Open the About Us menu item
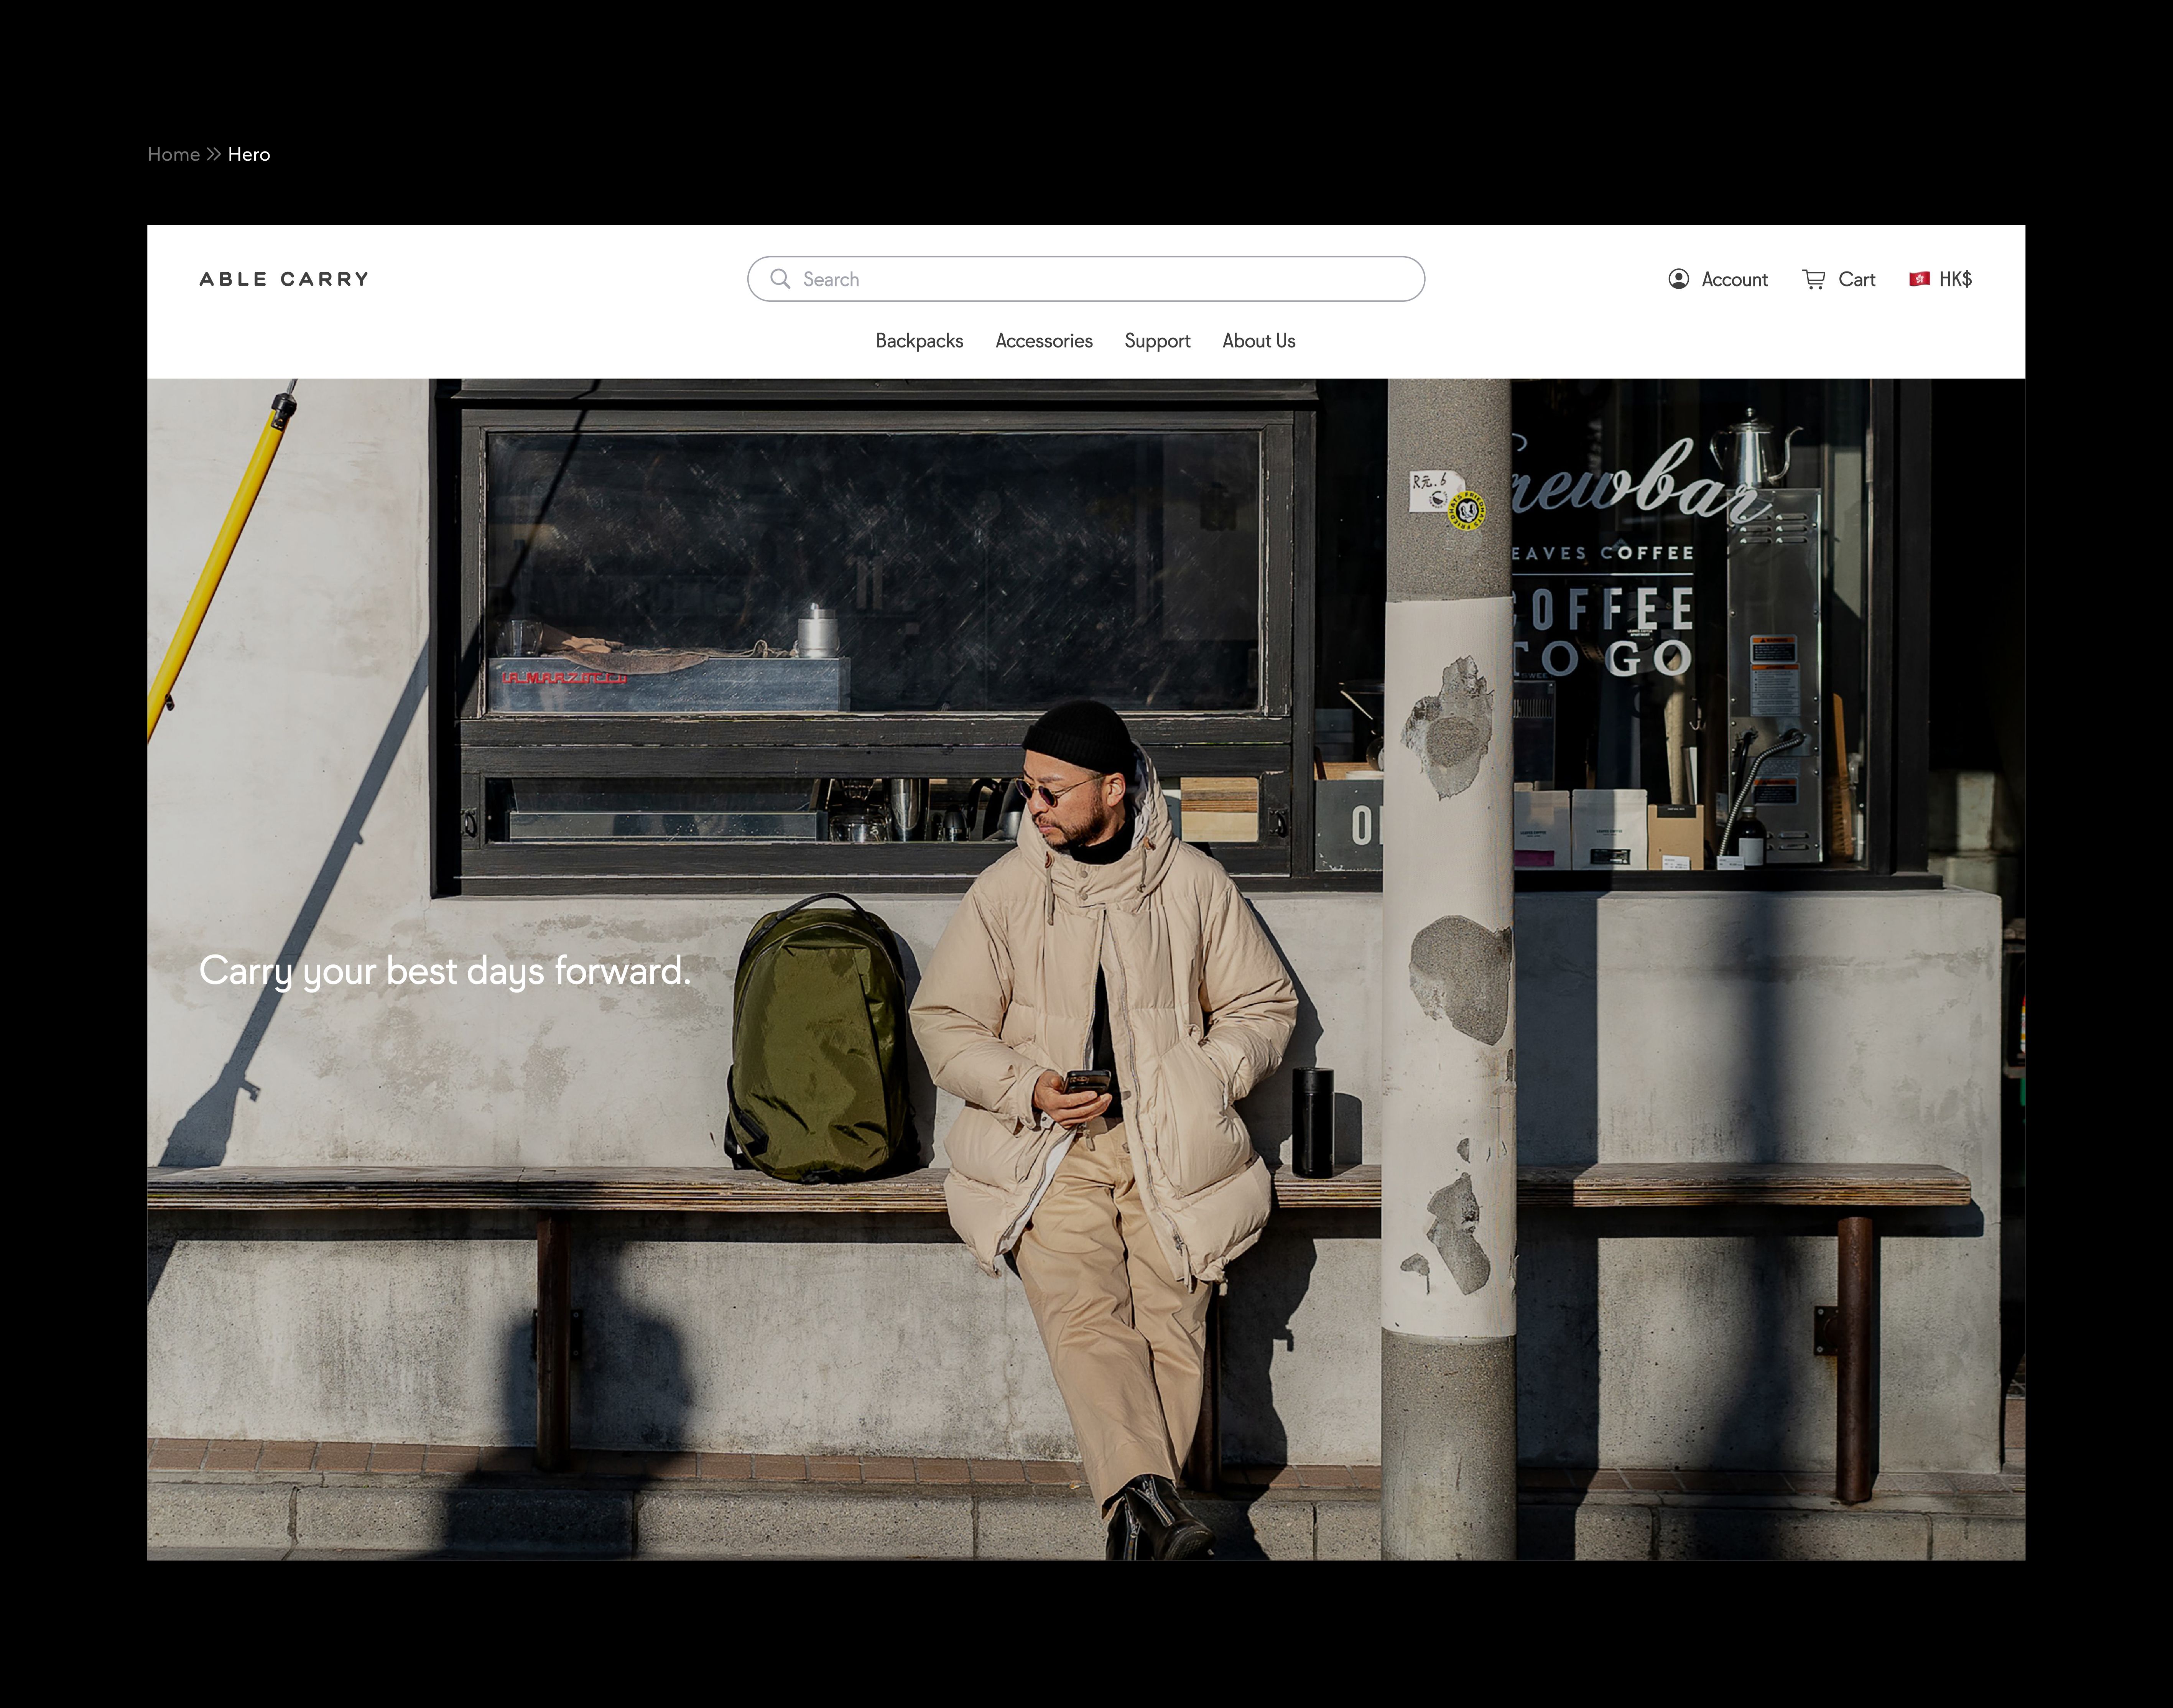 pyautogui.click(x=1258, y=341)
